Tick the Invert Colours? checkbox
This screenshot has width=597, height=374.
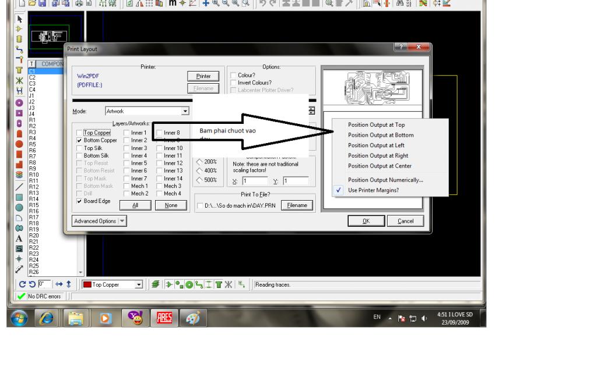[x=233, y=83]
